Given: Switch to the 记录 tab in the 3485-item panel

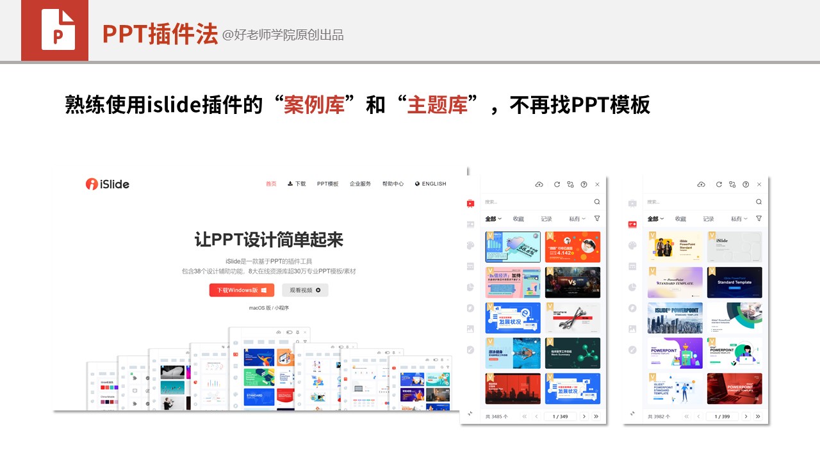Looking at the screenshot, I should 546,219.
